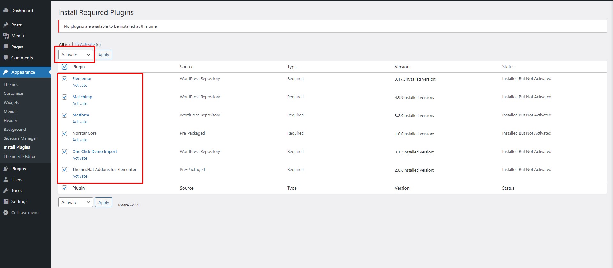Open the Appearance menu
The width and height of the screenshot is (613, 268).
pos(26,72)
